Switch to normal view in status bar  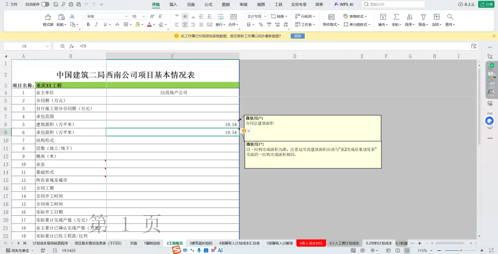[x=388, y=250]
